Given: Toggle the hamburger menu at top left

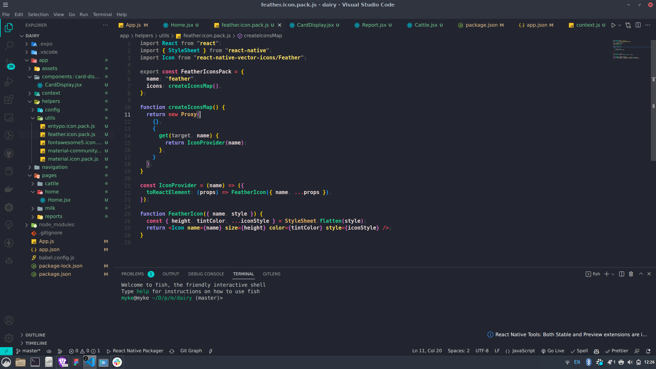Looking at the screenshot, I should pyautogui.click(x=5, y=5).
